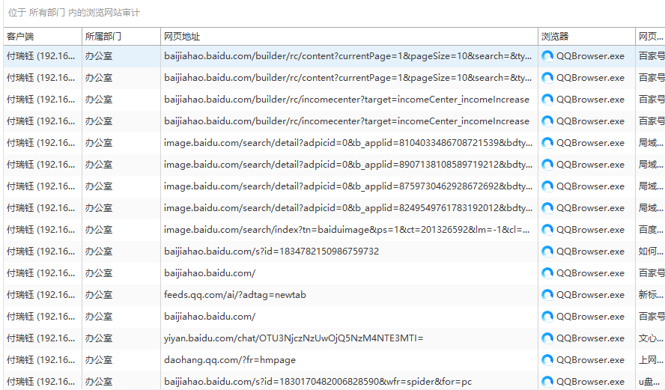Sort by the 所属部门 column header
This screenshot has width=665, height=390.
[x=121, y=37]
